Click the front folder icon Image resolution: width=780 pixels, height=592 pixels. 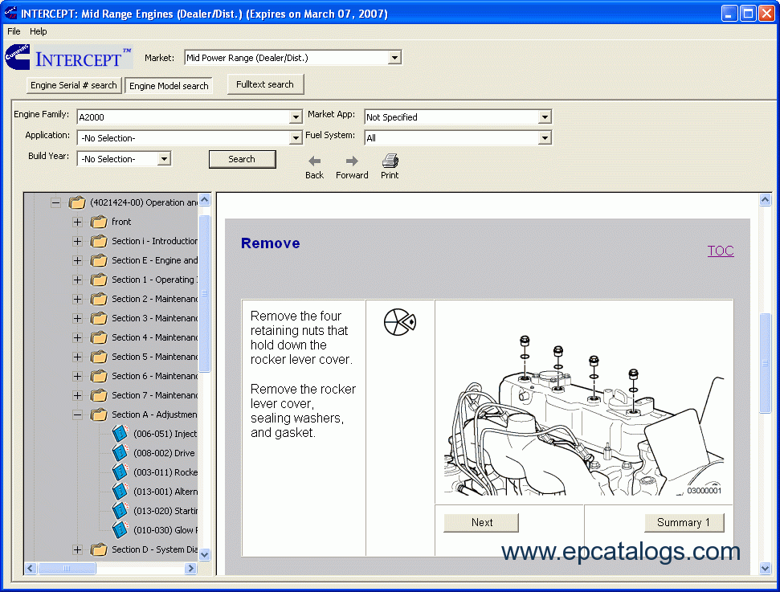(x=99, y=222)
